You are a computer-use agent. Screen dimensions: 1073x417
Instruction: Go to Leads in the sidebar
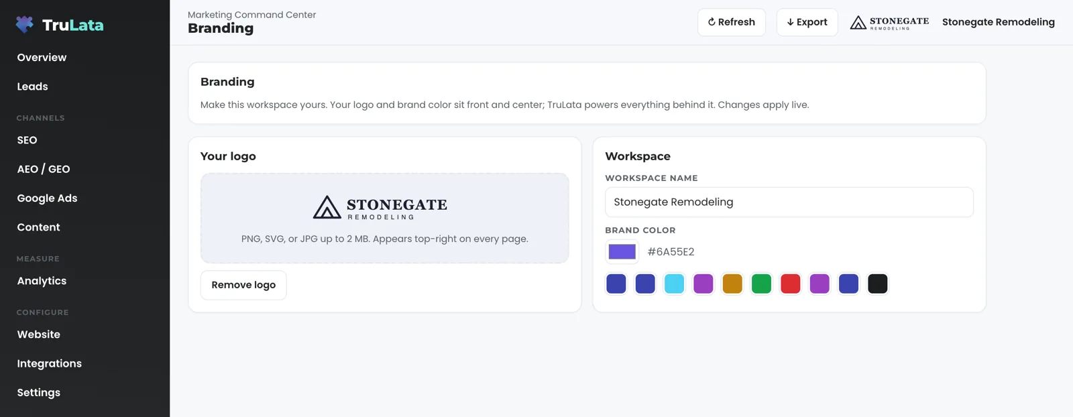tap(32, 86)
